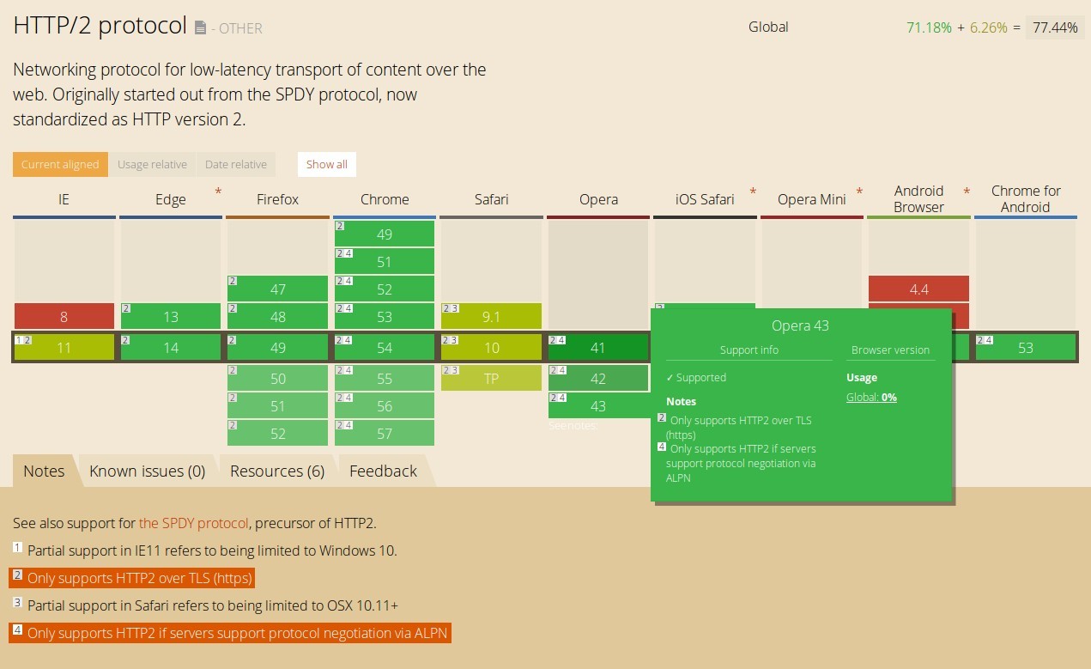Click footnote 2 marker inside Opera 43 tooltip

661,418
